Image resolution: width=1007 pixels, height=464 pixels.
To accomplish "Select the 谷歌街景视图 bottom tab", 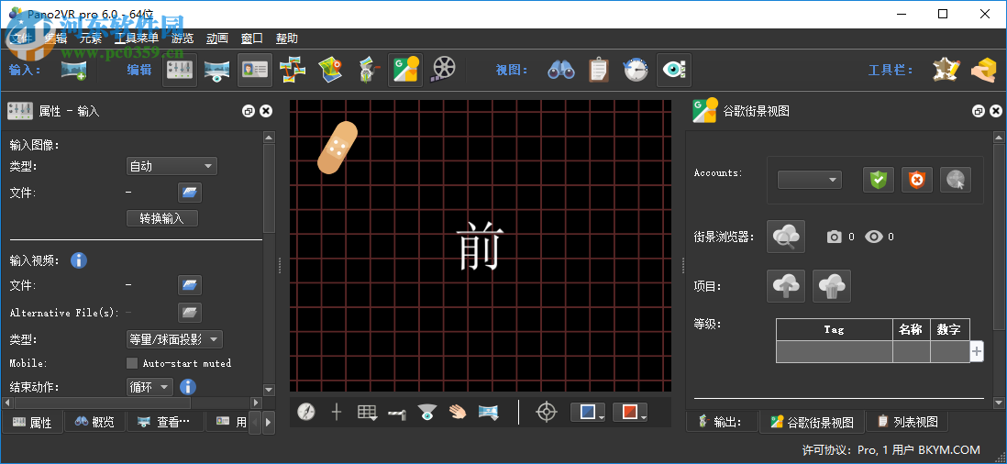I will click(813, 423).
